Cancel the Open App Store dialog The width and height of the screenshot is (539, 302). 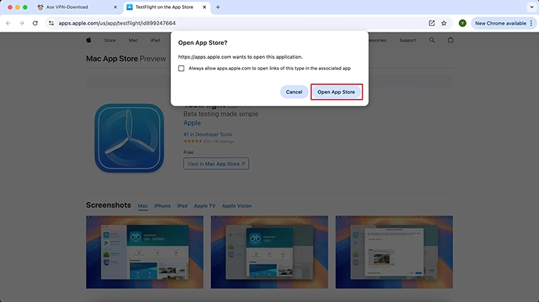[294, 92]
